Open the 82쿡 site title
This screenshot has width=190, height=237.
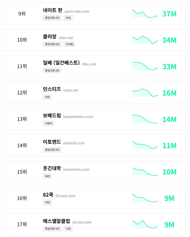[x=48, y=195]
